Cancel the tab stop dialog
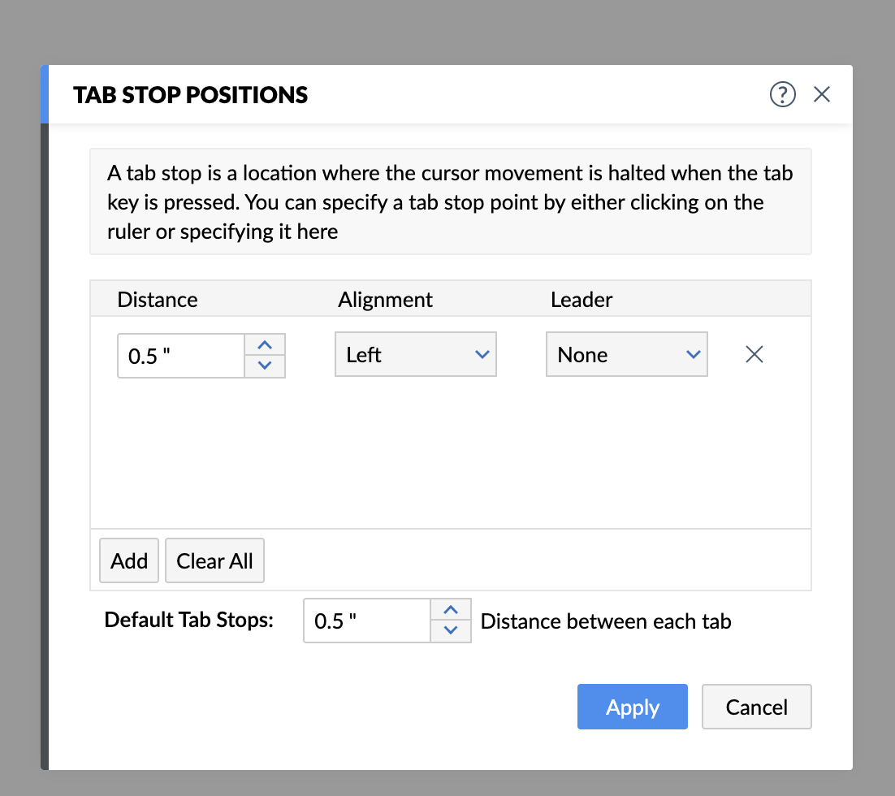This screenshot has height=796, width=895. click(x=756, y=707)
